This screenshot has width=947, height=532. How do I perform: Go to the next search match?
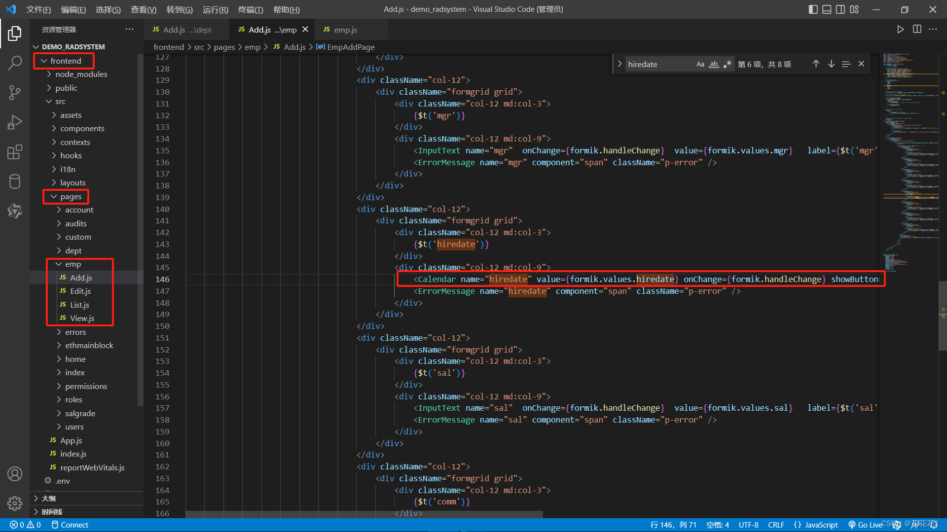tap(831, 64)
